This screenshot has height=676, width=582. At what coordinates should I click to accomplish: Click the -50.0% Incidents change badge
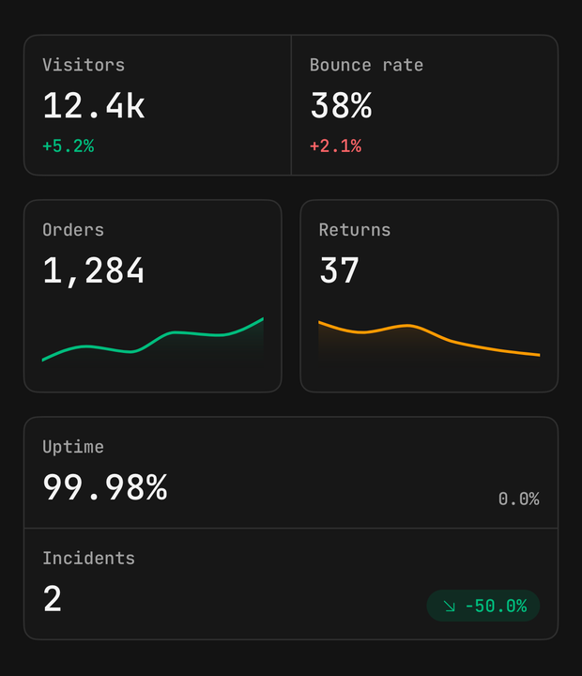click(x=482, y=606)
